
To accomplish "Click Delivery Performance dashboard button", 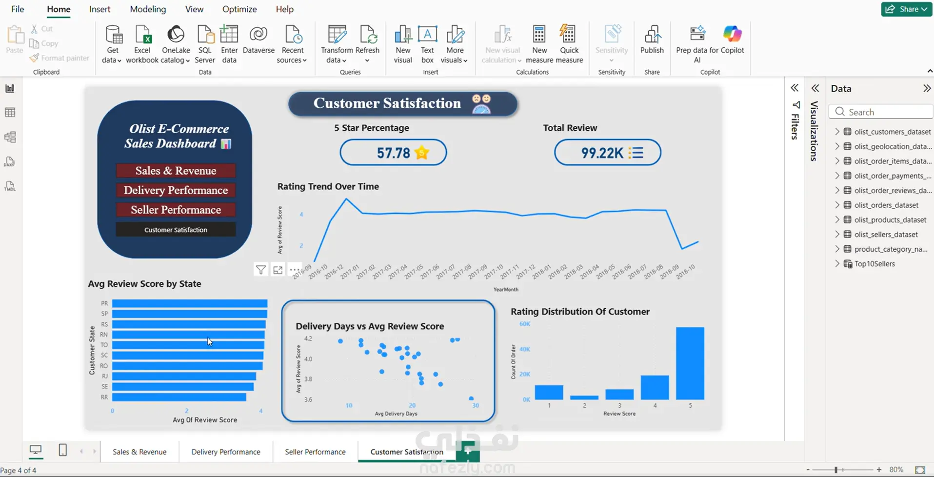I will point(176,190).
